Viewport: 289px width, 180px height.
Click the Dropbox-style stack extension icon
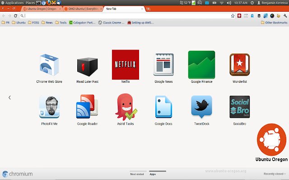pos(259,16)
